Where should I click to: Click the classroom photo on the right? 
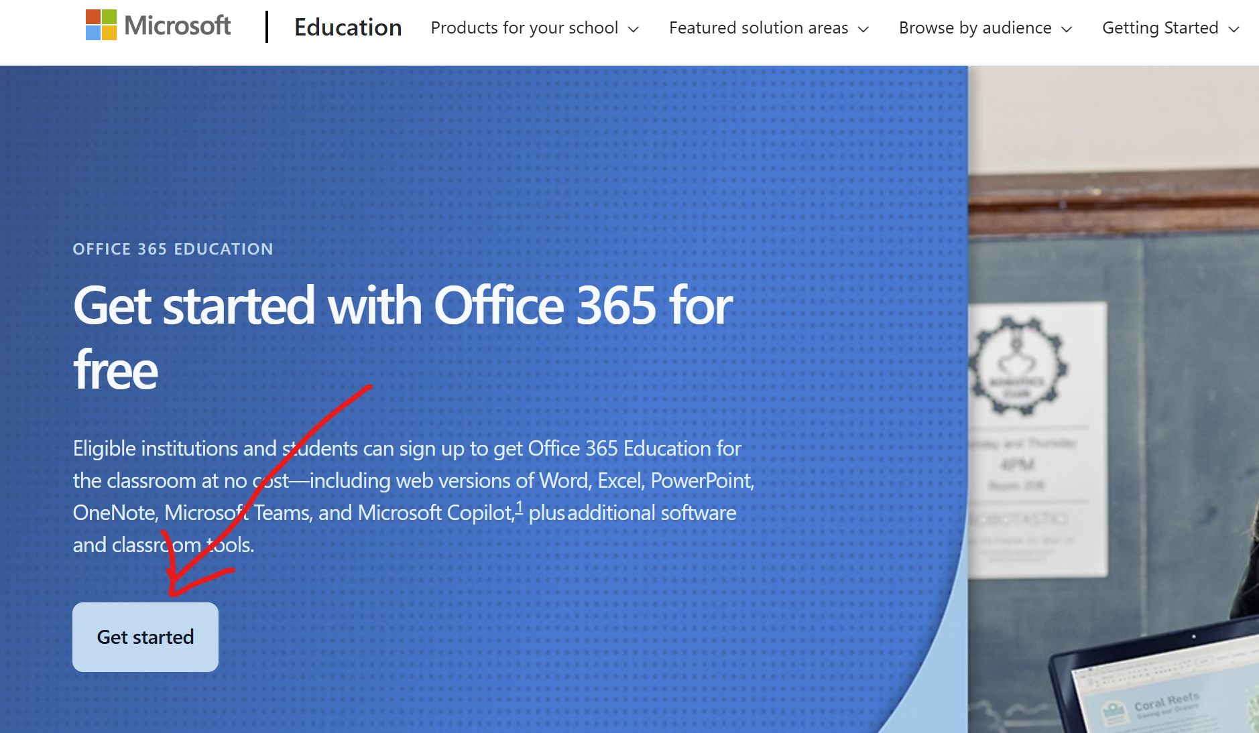[x=1114, y=399]
